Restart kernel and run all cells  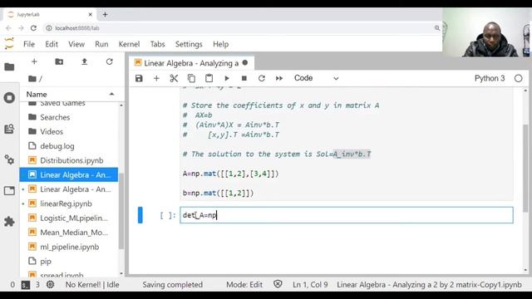[x=279, y=78]
